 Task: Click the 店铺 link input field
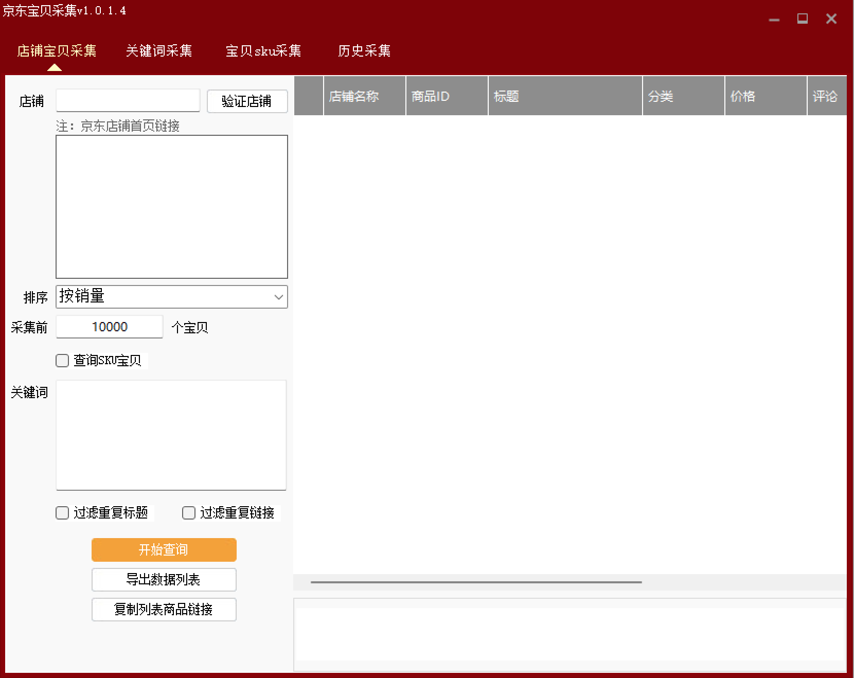pyautogui.click(x=128, y=100)
